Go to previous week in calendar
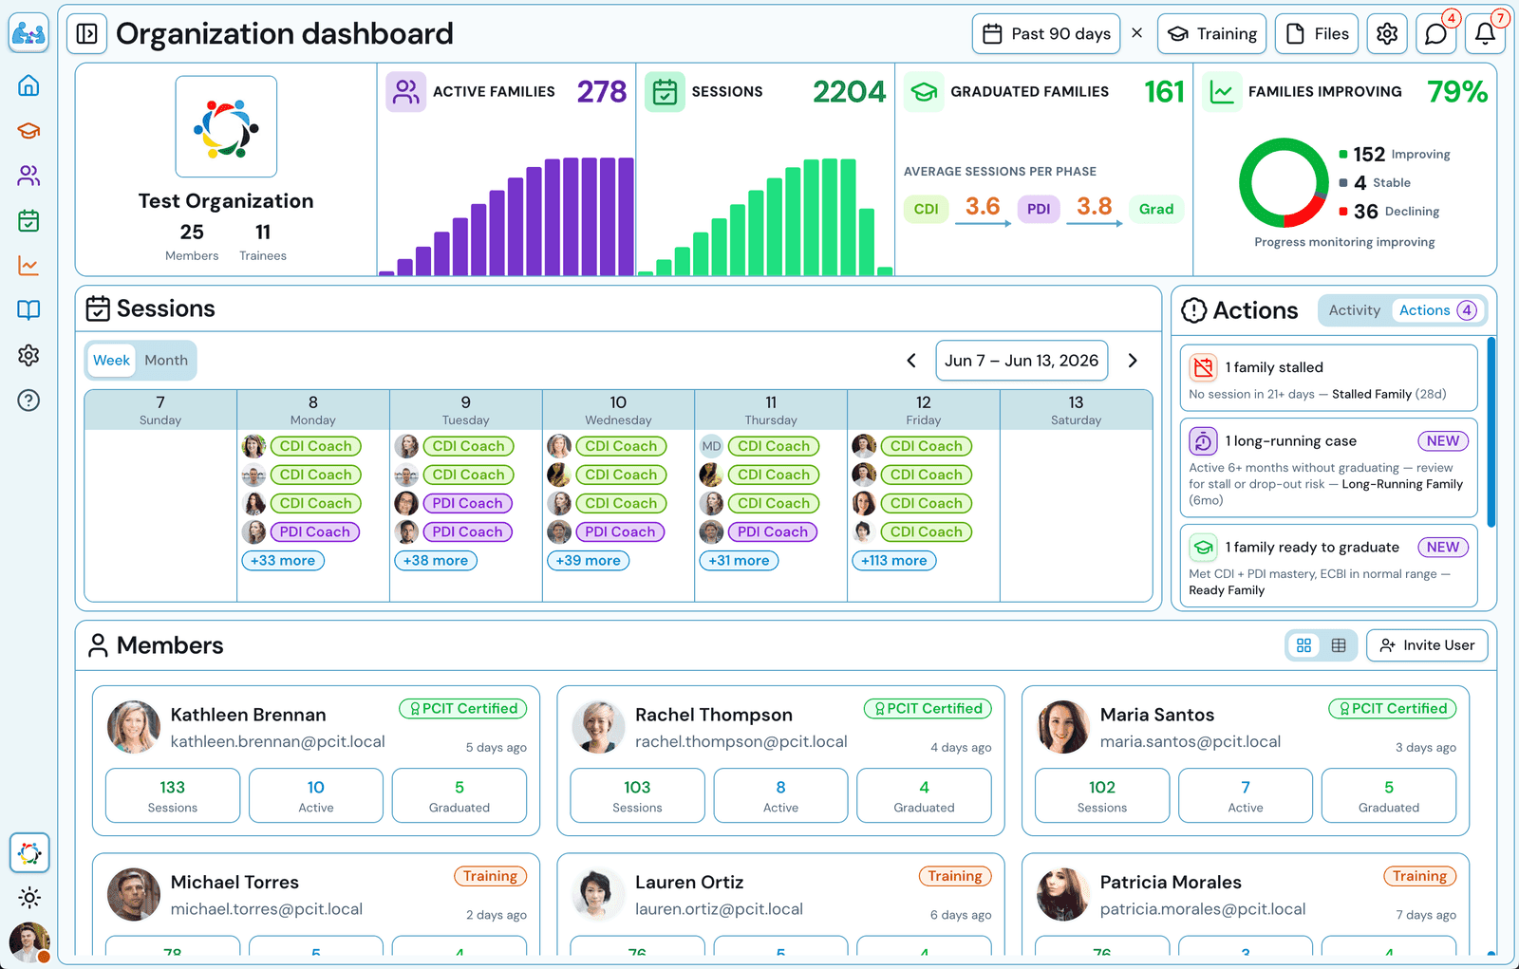Screen dimensions: 1519x969 911,361
